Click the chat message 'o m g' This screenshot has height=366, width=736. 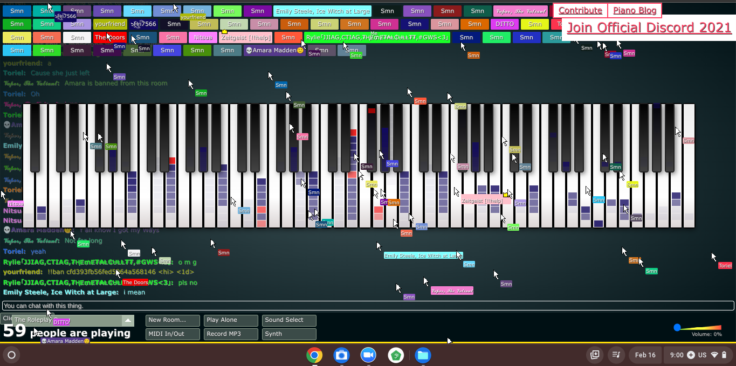click(187, 262)
